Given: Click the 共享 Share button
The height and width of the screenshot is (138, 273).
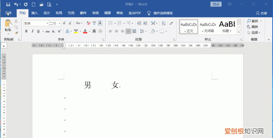Looking at the screenshot, I should (x=261, y=13).
